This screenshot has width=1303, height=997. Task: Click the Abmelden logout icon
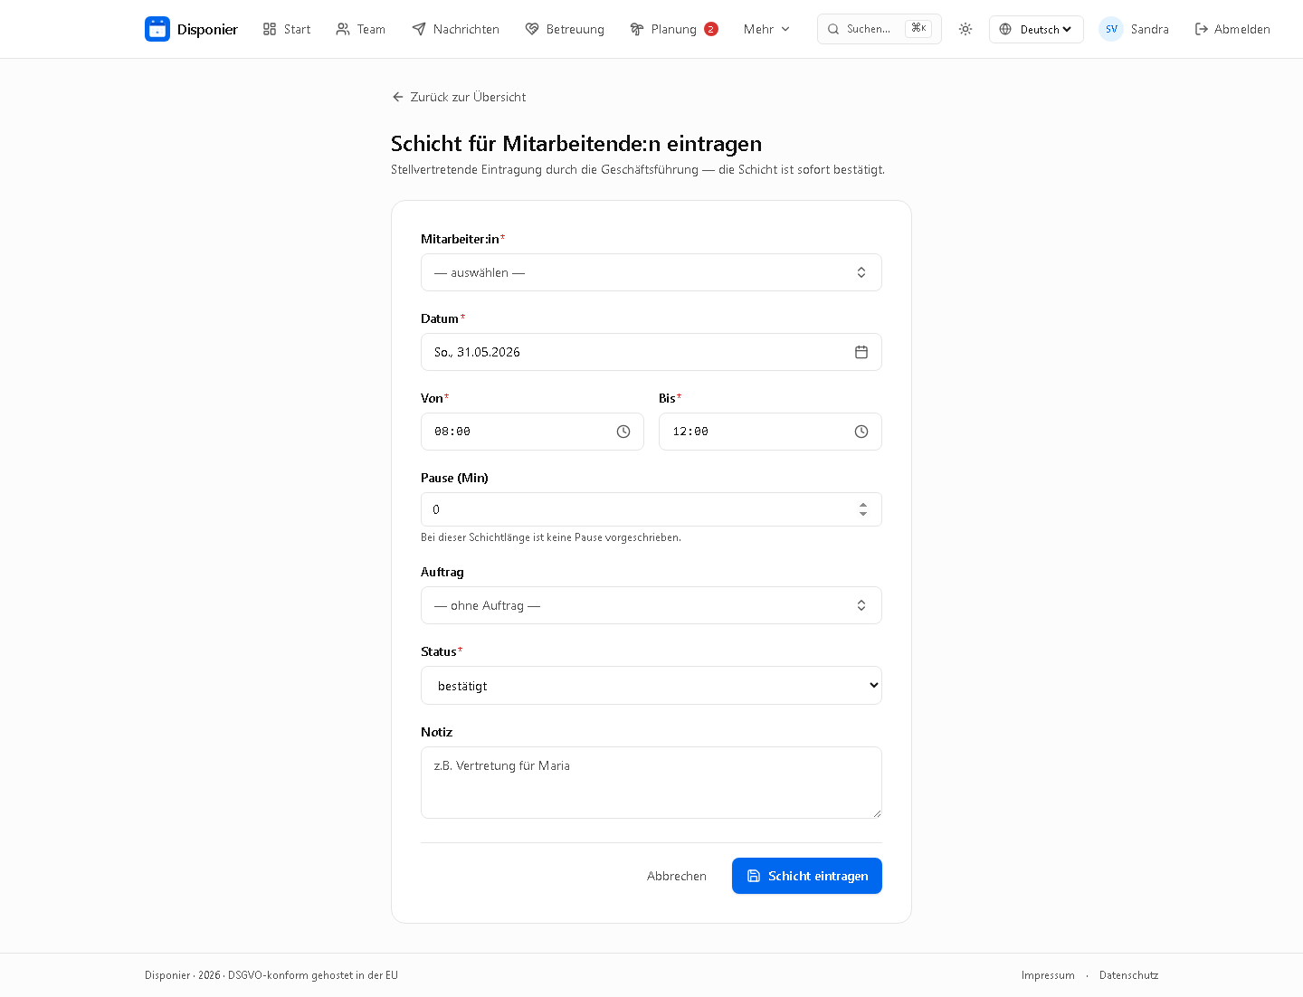1202,29
